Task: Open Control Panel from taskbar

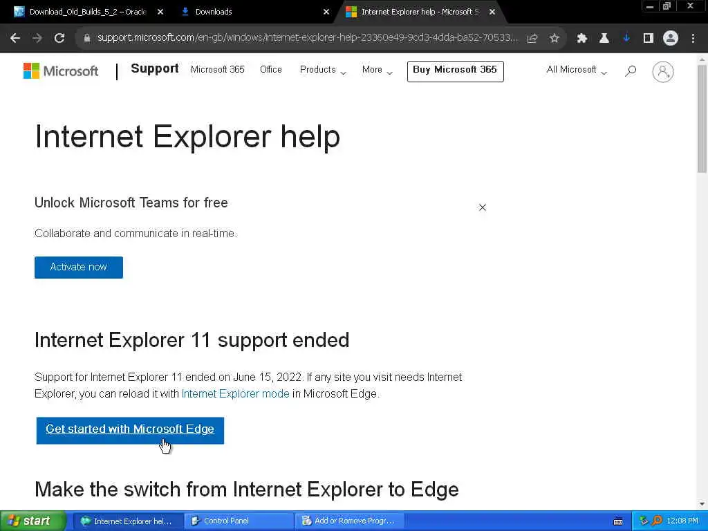Action: click(x=239, y=521)
